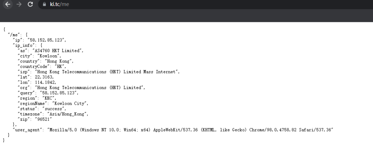Click the browser back arrow
The image size is (373, 157).
pyautogui.click(x=8, y=4)
